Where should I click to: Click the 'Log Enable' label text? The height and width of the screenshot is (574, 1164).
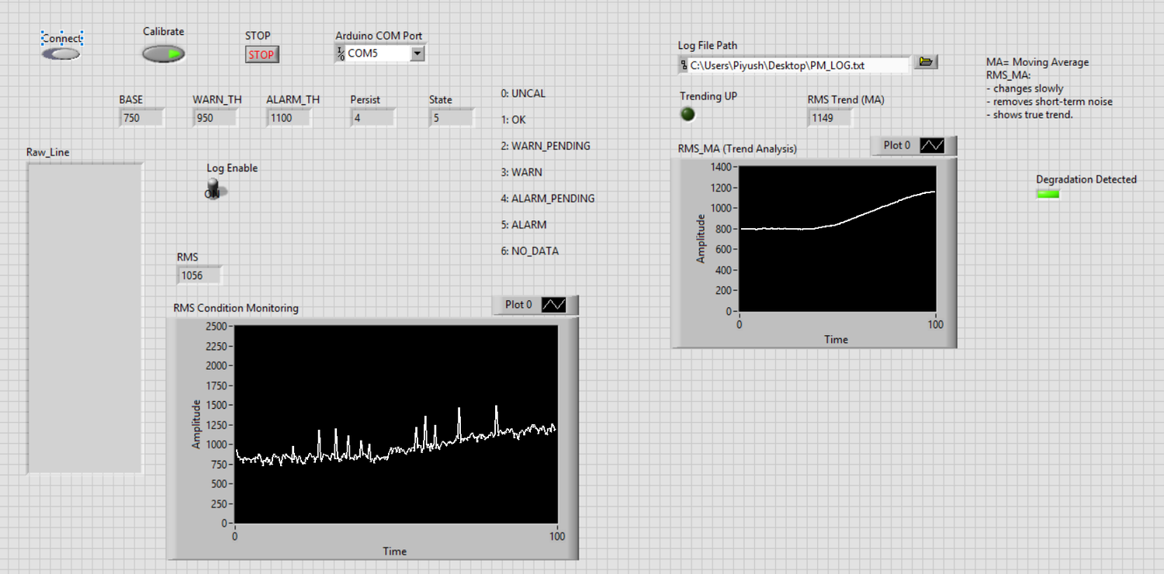tap(232, 168)
